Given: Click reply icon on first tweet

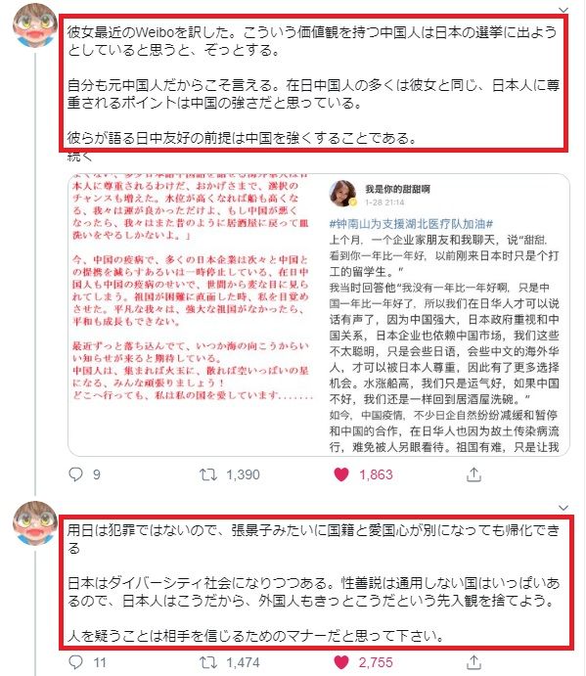Looking at the screenshot, I should [x=76, y=474].
